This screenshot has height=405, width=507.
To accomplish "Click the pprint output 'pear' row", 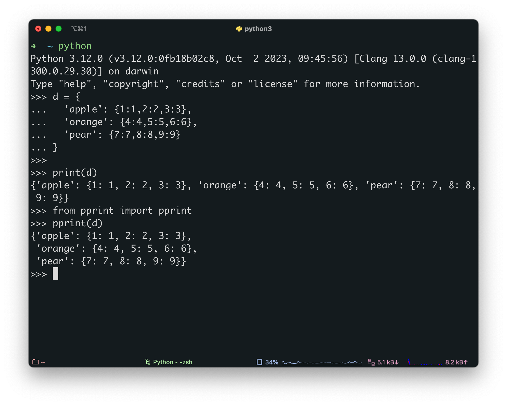I will [111, 261].
